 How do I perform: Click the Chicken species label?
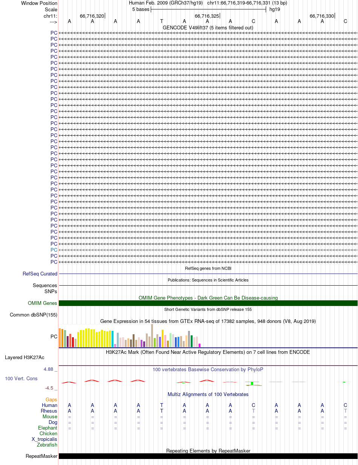(x=49, y=434)
